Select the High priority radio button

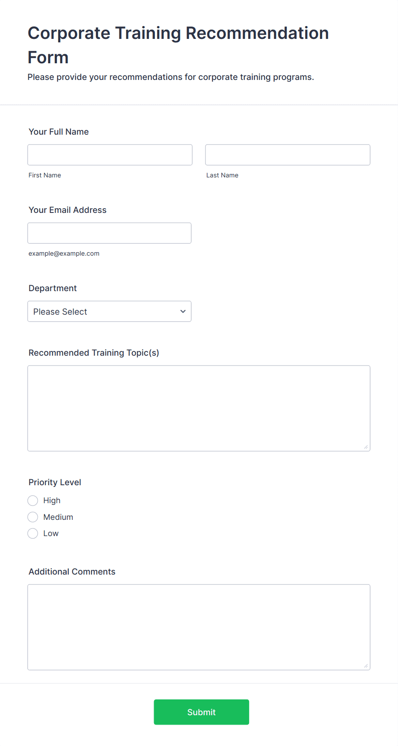[33, 501]
